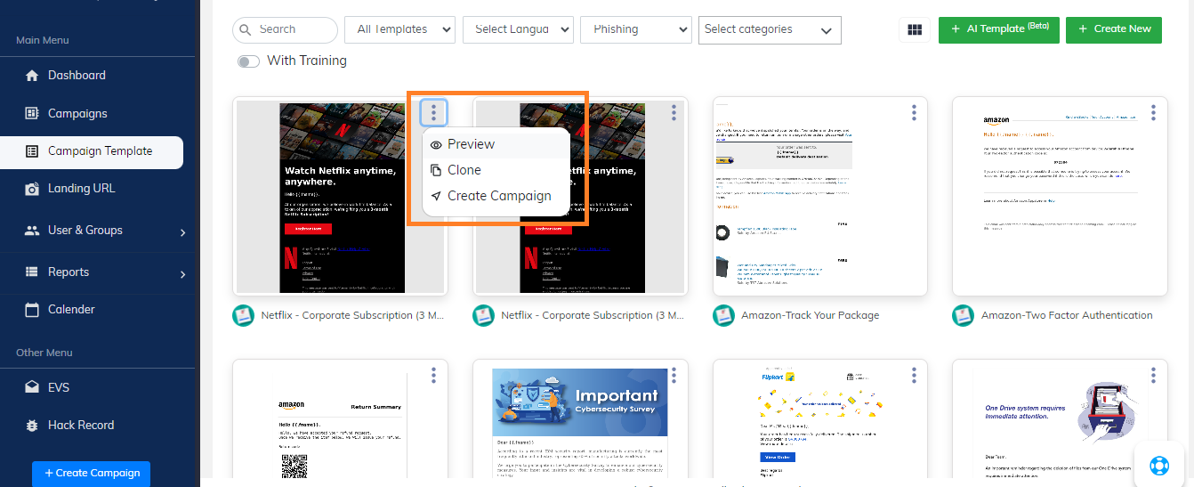The height and width of the screenshot is (487, 1194).
Task: Open the Select Language dropdown
Action: click(x=518, y=29)
